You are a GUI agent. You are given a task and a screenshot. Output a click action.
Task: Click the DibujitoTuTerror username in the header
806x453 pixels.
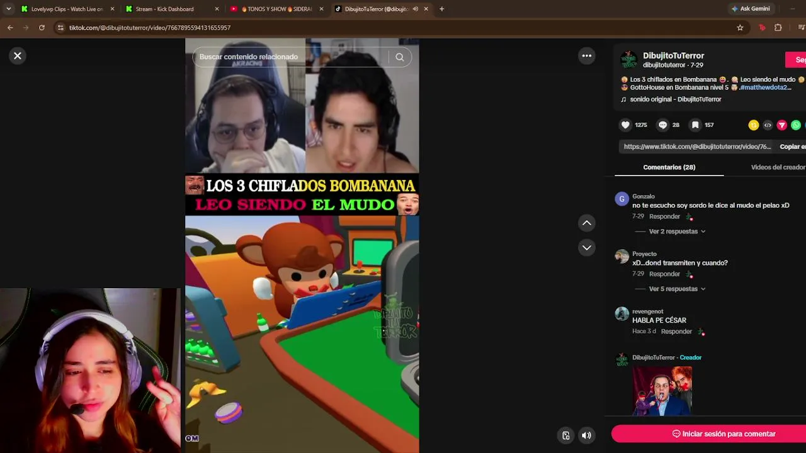click(x=673, y=56)
